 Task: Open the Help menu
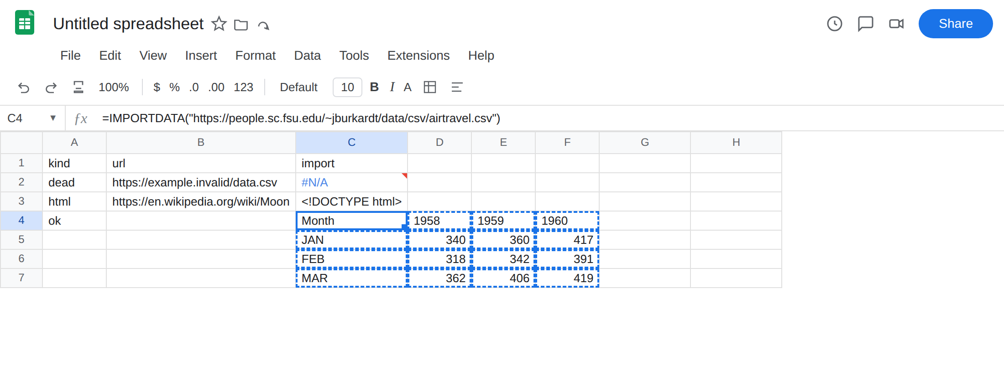481,56
